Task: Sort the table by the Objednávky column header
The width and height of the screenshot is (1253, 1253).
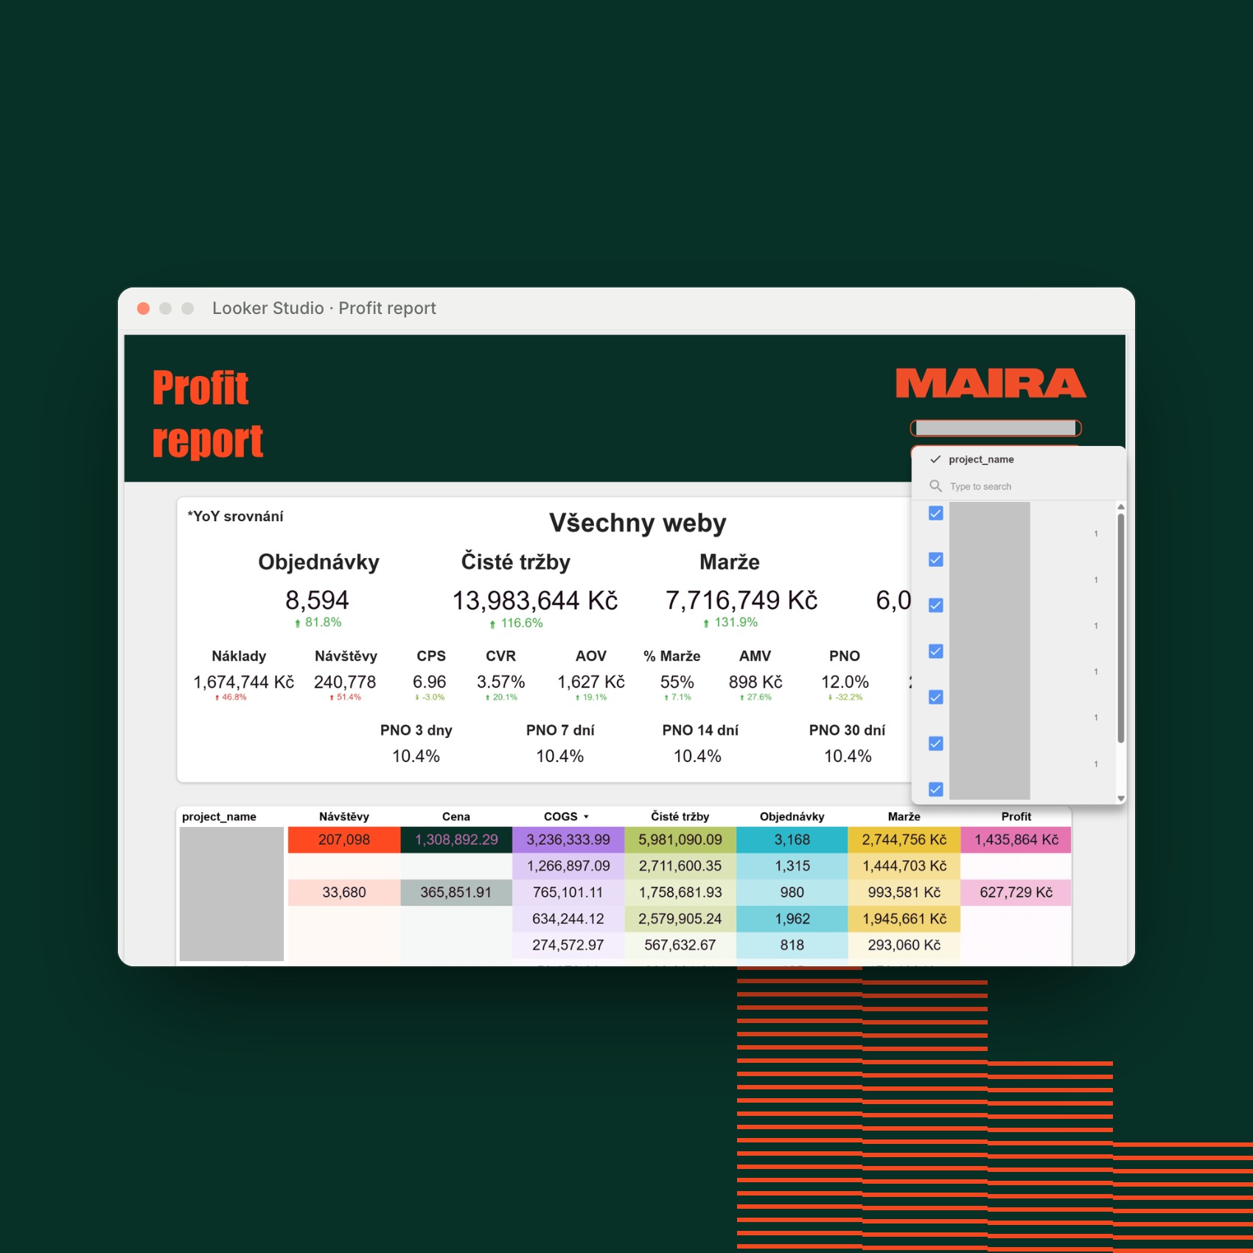Action: 792,817
